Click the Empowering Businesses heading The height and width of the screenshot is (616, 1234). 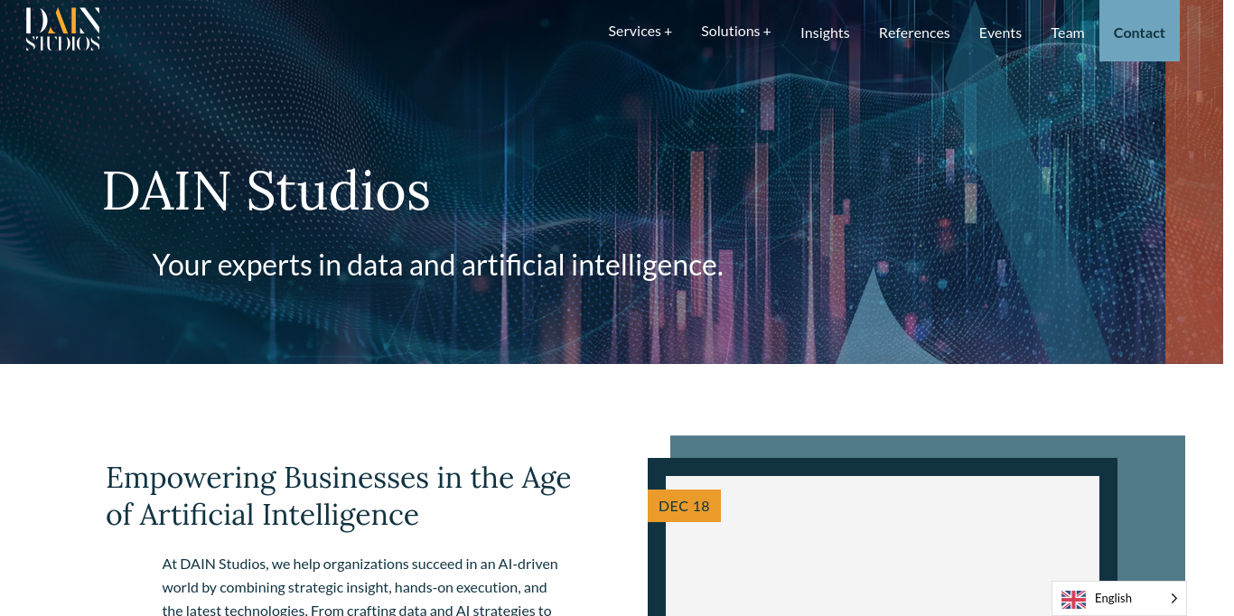pos(338,496)
